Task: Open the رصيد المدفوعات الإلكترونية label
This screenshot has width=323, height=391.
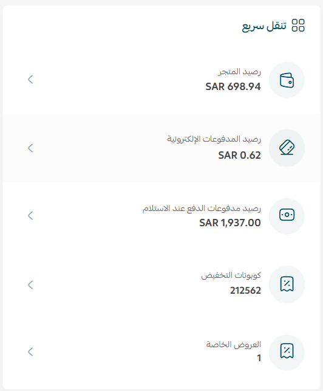Action: pyautogui.click(x=214, y=139)
